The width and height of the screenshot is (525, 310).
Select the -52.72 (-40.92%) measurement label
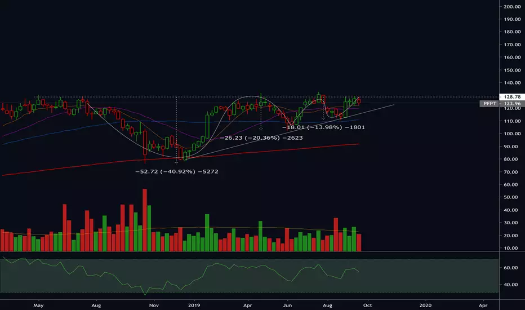click(x=177, y=171)
